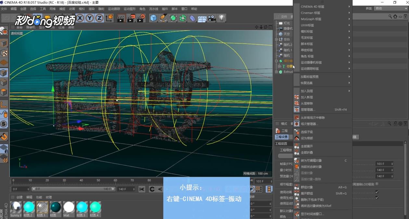This screenshot has height=219, width=409.
Task: Open the CINEMA 4D 标签 submenu
Action: click(x=323, y=6)
